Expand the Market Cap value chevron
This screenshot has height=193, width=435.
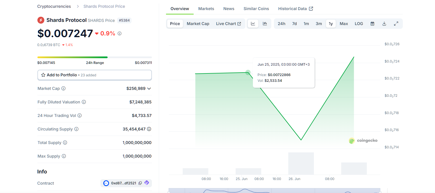[x=149, y=88]
